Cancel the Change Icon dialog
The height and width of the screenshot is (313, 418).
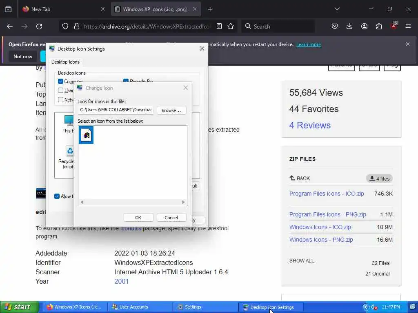coord(171,218)
